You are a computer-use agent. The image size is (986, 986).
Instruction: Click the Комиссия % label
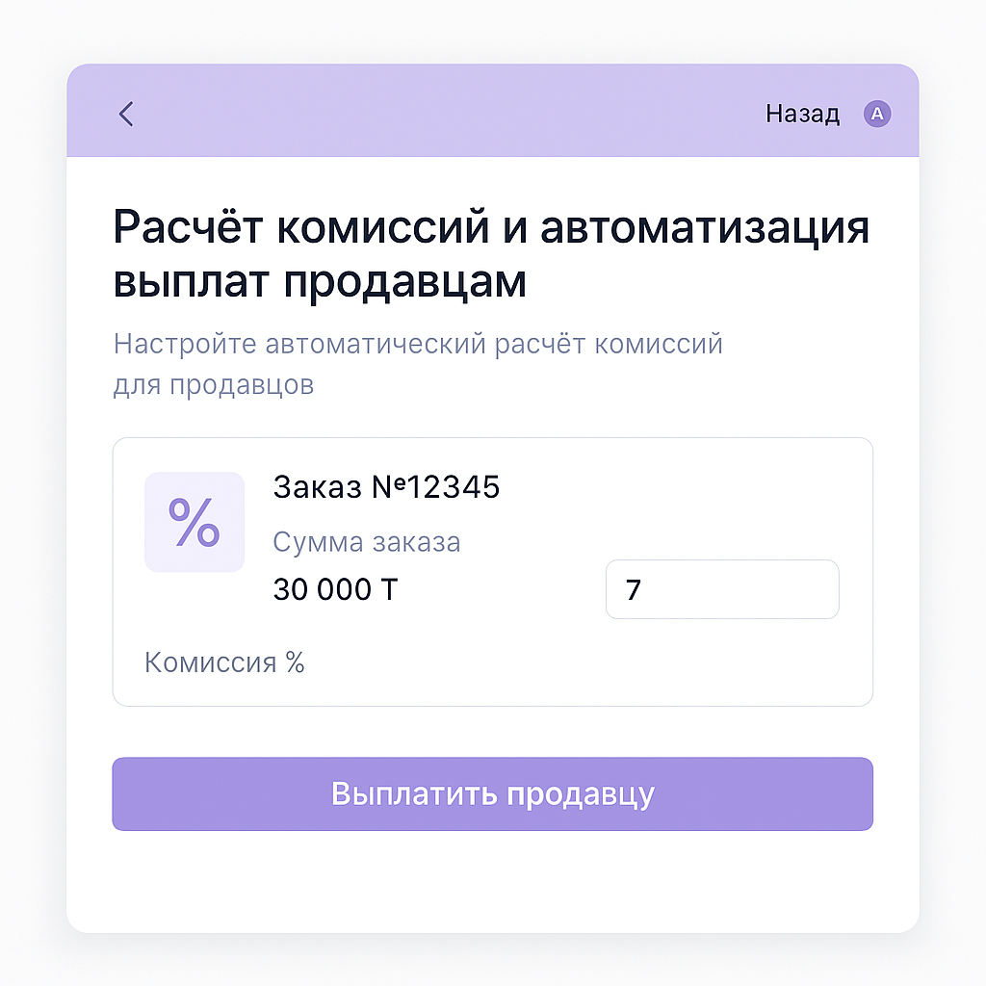[x=224, y=662]
